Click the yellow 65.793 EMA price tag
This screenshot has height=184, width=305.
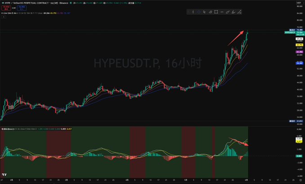(x=299, y=45)
